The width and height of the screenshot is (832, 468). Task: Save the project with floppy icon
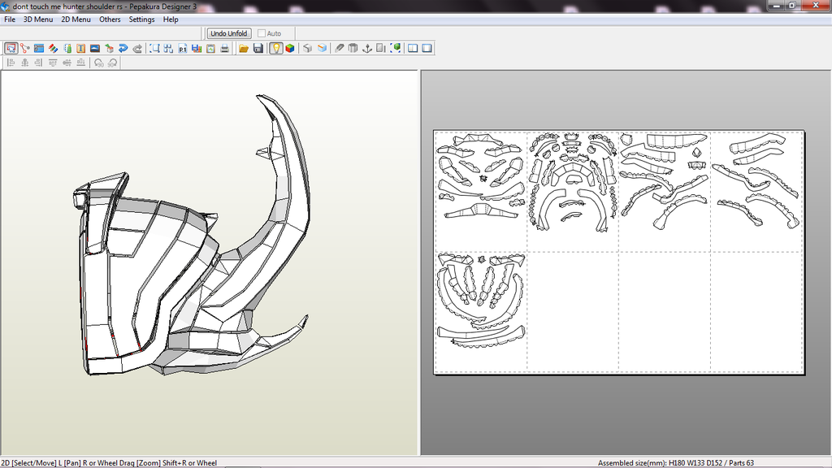click(x=258, y=48)
